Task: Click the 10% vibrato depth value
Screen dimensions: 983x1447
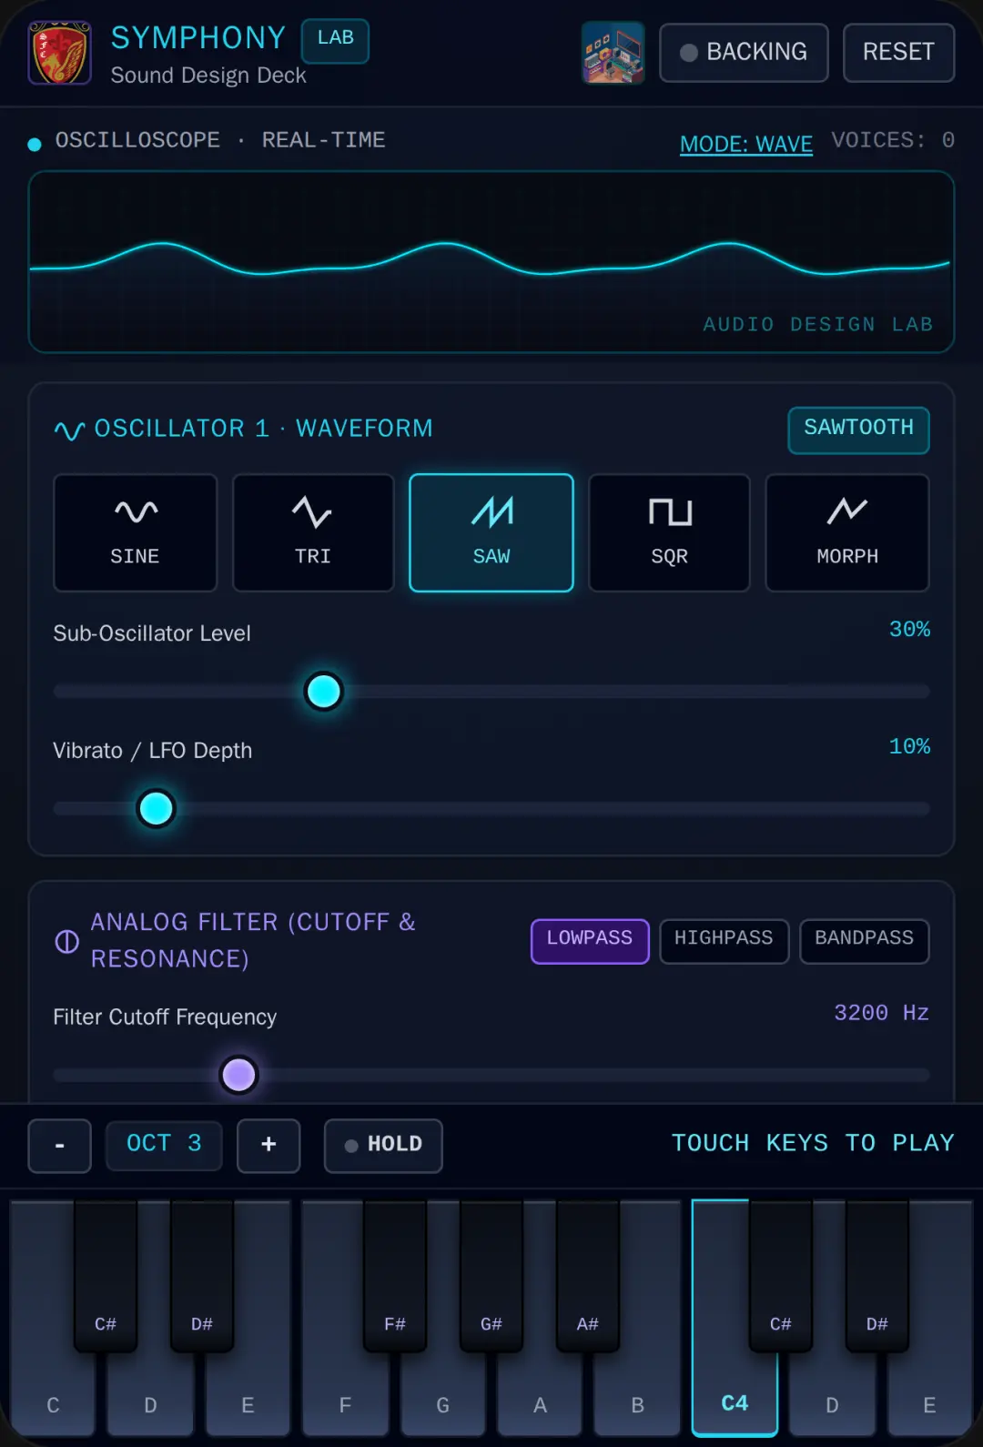Action: tap(909, 746)
